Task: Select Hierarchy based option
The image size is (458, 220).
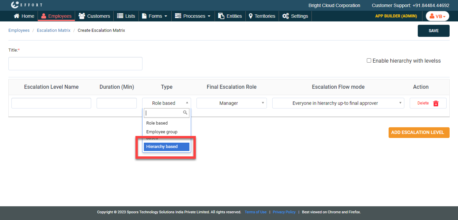Action: click(166, 147)
